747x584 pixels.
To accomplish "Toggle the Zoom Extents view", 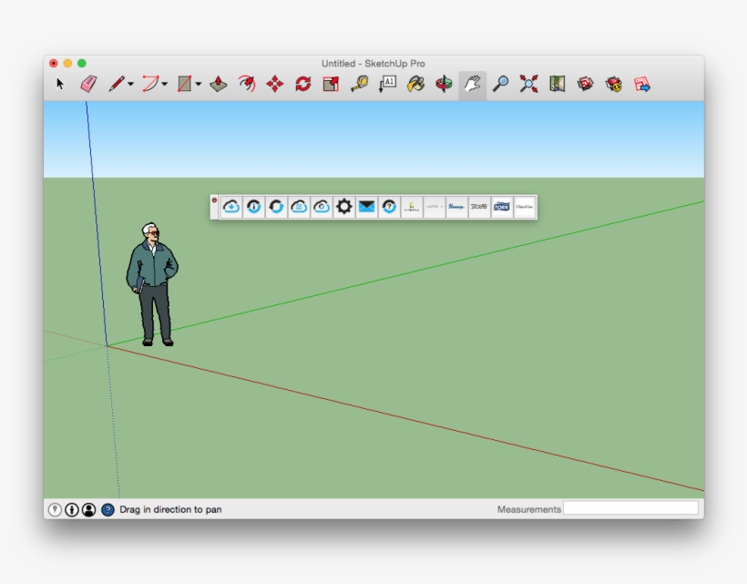I will [528, 83].
